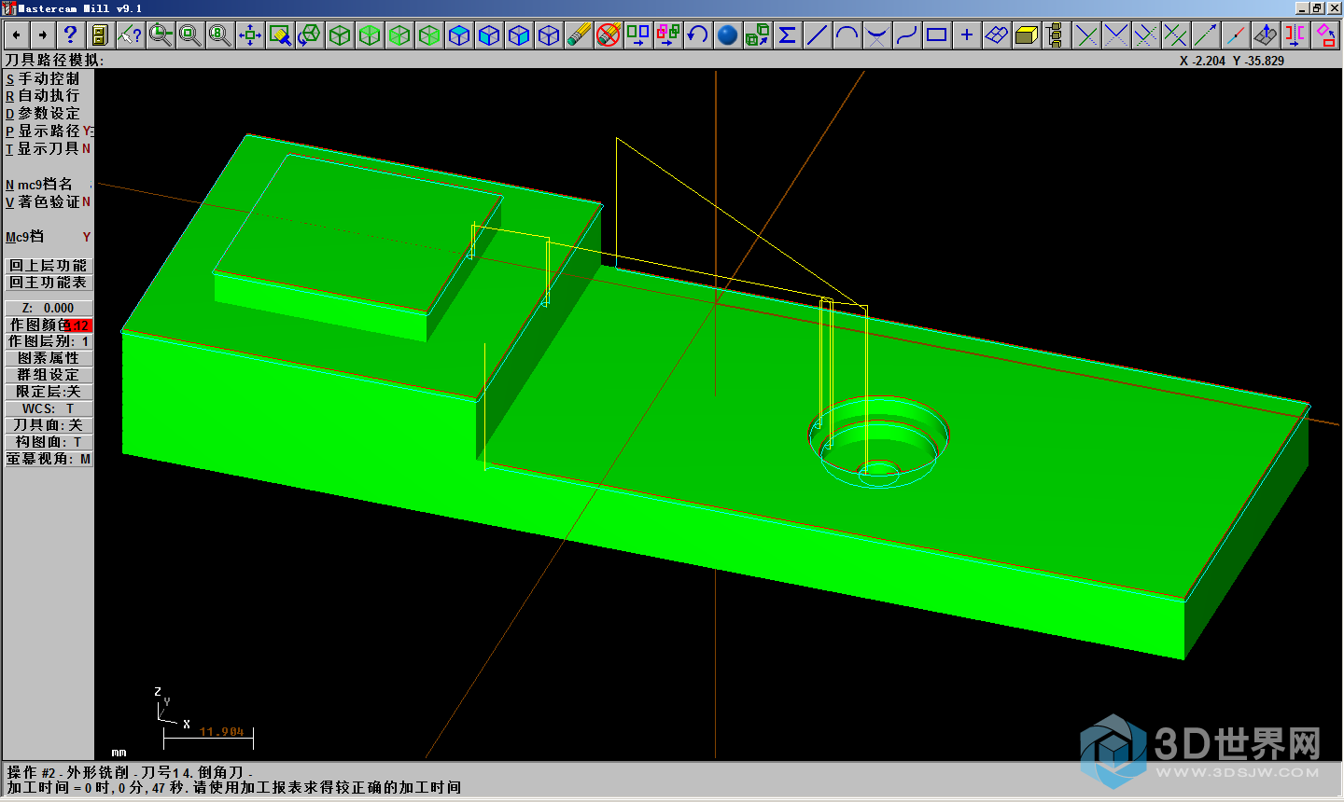
Task: Click 回上层功能 backup button
Action: (x=49, y=266)
